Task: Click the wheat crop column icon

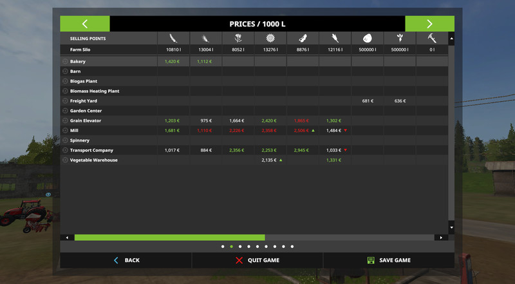Action: 173,39
